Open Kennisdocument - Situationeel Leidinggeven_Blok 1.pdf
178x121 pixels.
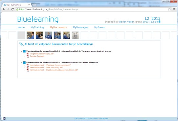tap(54, 70)
